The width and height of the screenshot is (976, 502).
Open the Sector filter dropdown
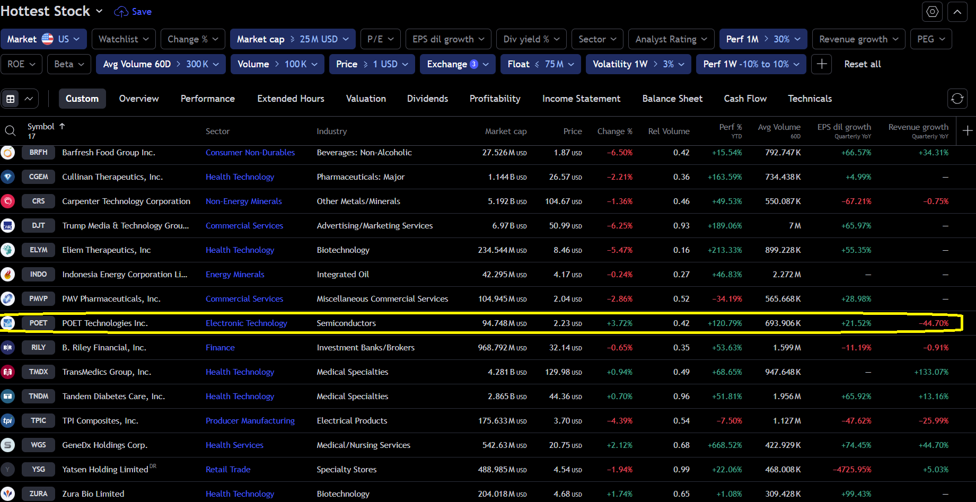coord(597,39)
